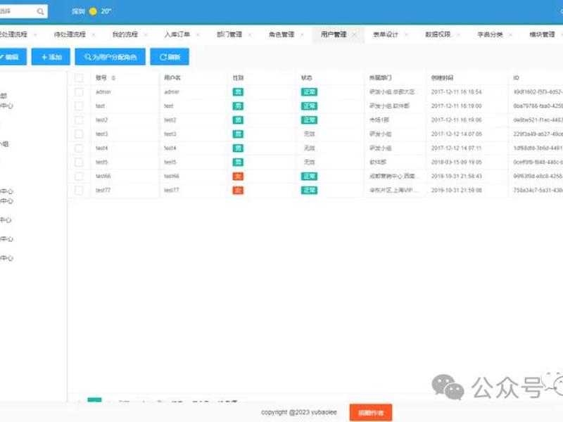Click the 刷新 refresh button
This screenshot has width=563, height=422.
point(170,57)
